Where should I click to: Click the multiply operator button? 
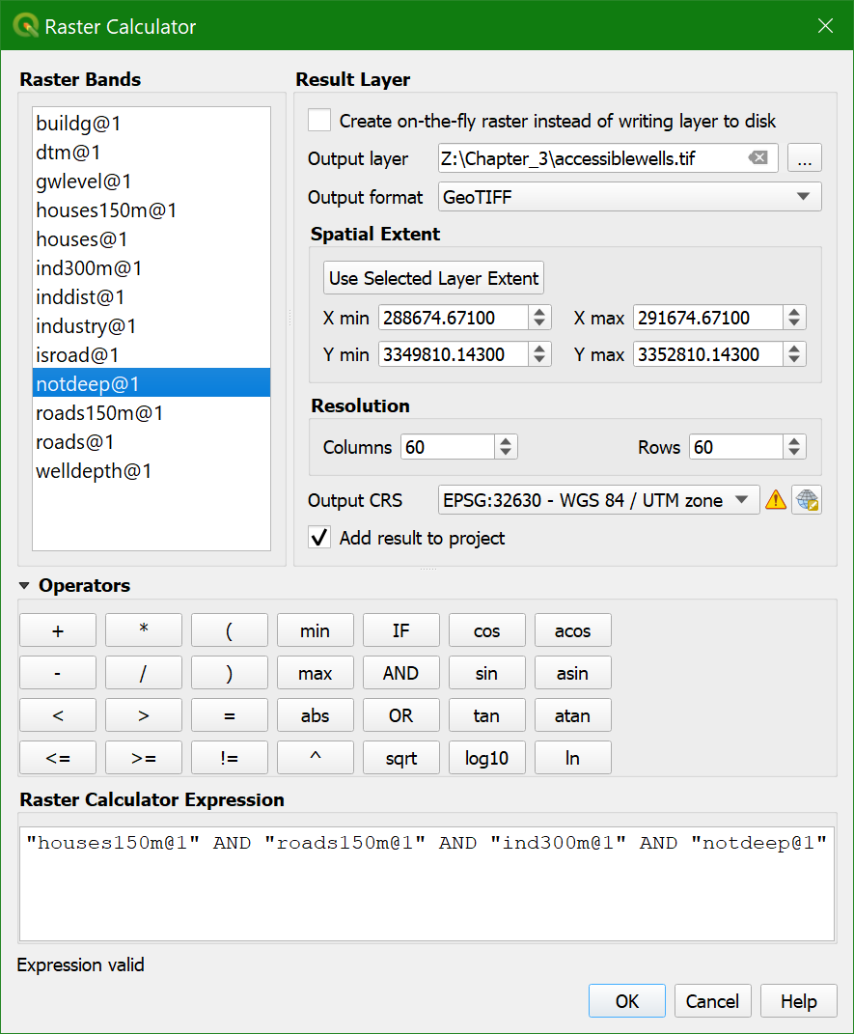tap(144, 630)
